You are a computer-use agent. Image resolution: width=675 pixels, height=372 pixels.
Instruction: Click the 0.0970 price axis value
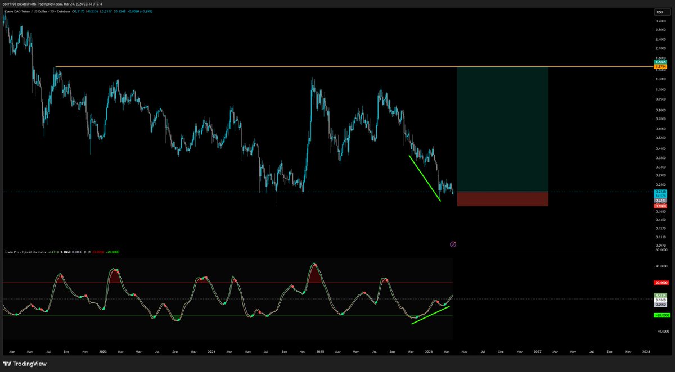661,245
